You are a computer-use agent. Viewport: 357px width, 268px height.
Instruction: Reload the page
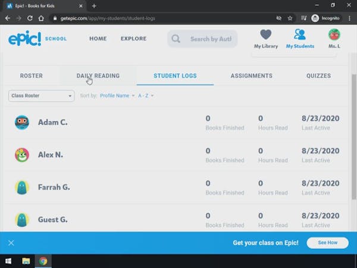[x=30, y=18]
